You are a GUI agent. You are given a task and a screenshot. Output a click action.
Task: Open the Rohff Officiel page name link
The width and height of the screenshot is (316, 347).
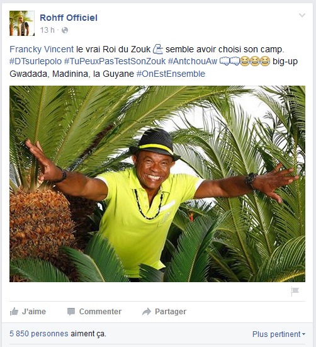pos(69,18)
